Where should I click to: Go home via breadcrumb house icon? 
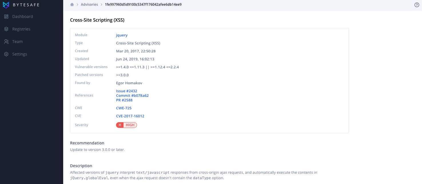click(72, 5)
